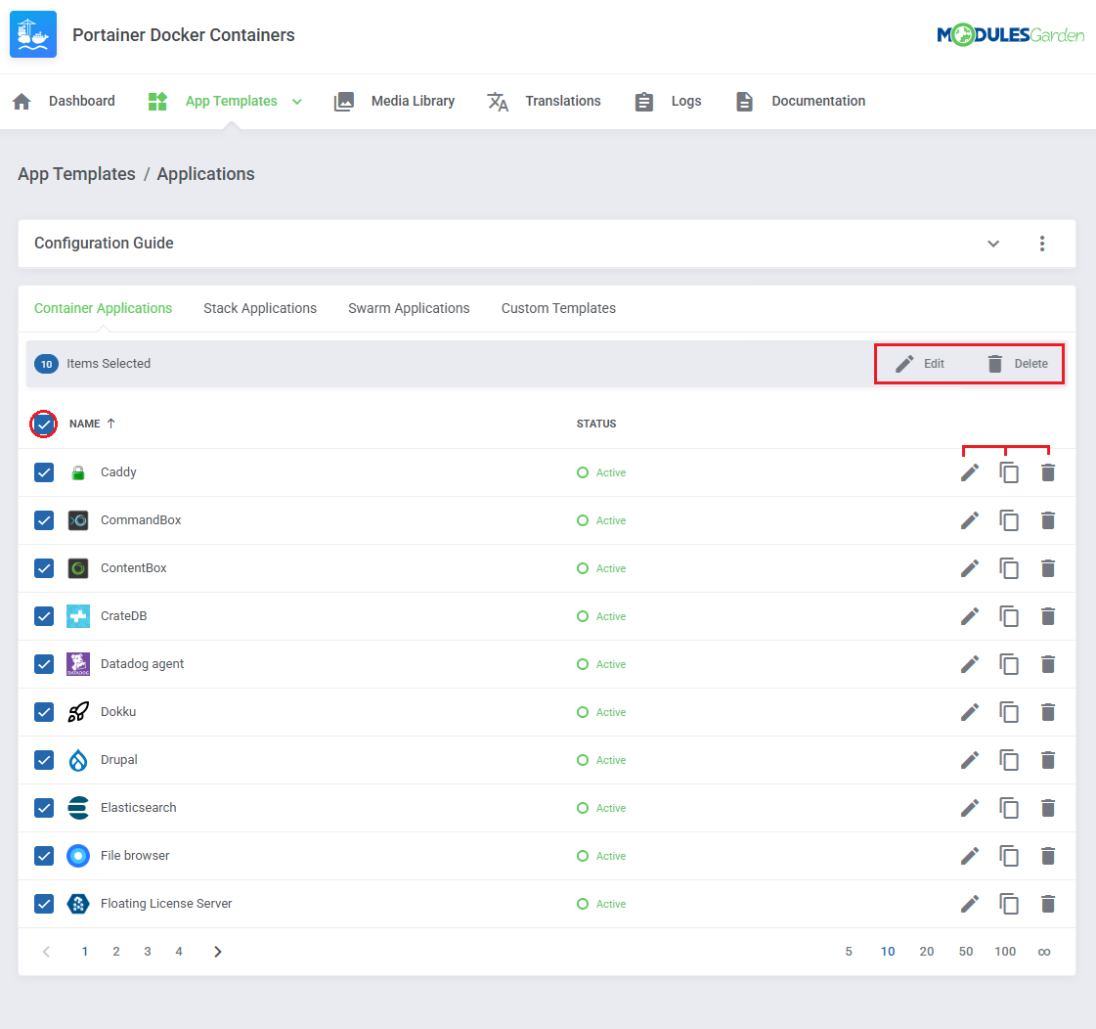Expand the App Templates dropdown arrow

[297, 102]
